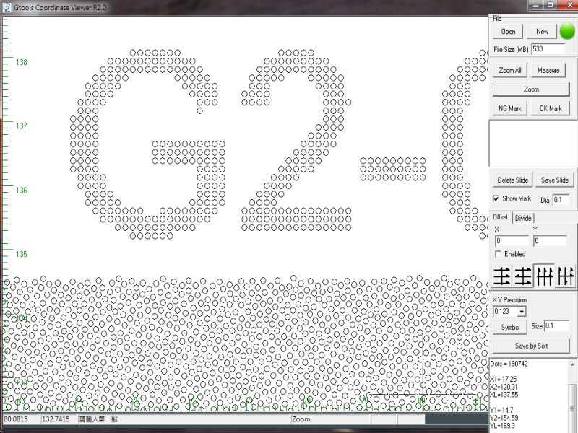
Task: Click the 'XL=137.55' line
Action: (x=504, y=395)
